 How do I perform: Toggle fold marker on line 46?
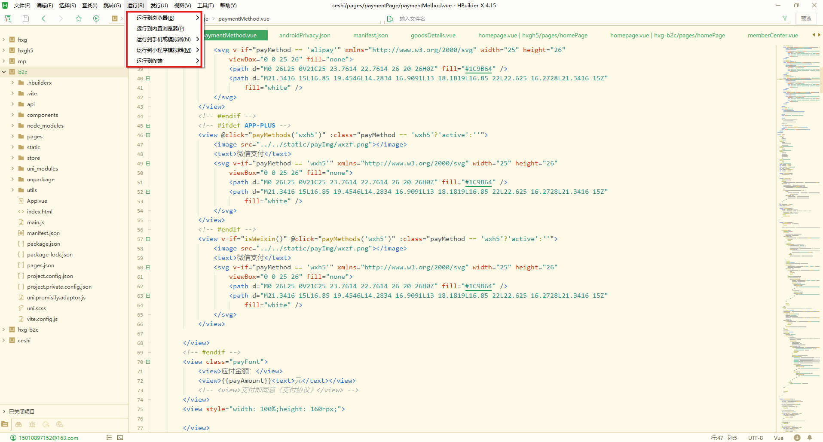(148, 135)
